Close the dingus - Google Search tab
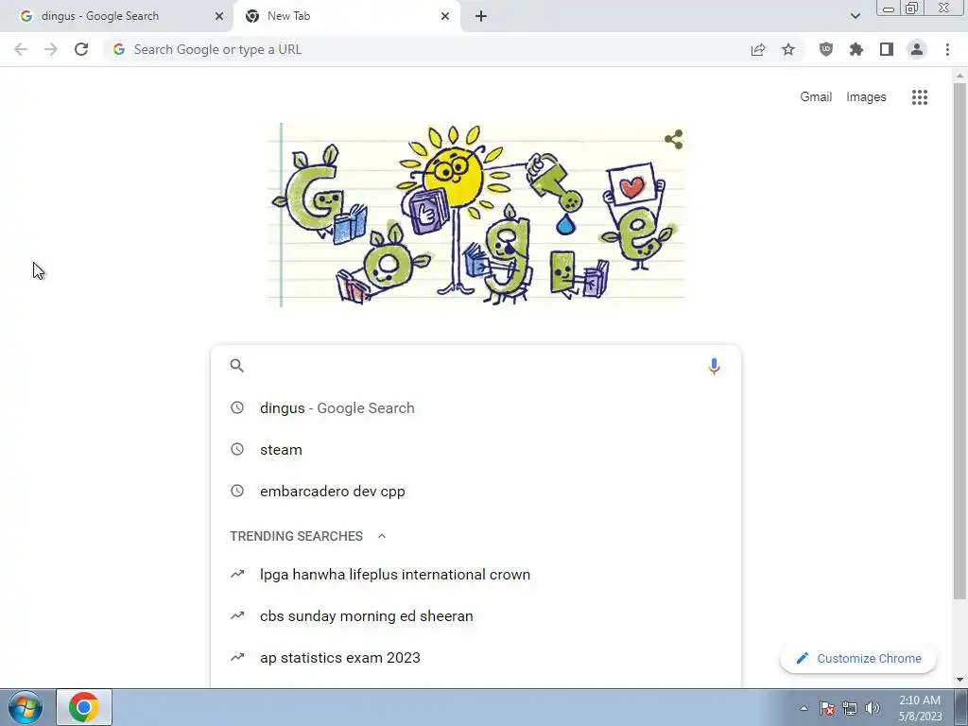This screenshot has height=726, width=968. coord(219,16)
